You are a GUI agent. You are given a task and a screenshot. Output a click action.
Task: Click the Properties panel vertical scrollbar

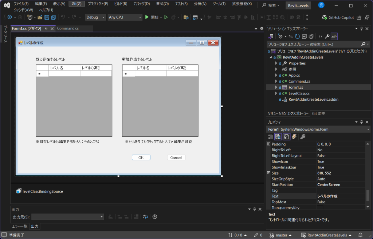pos(368,196)
